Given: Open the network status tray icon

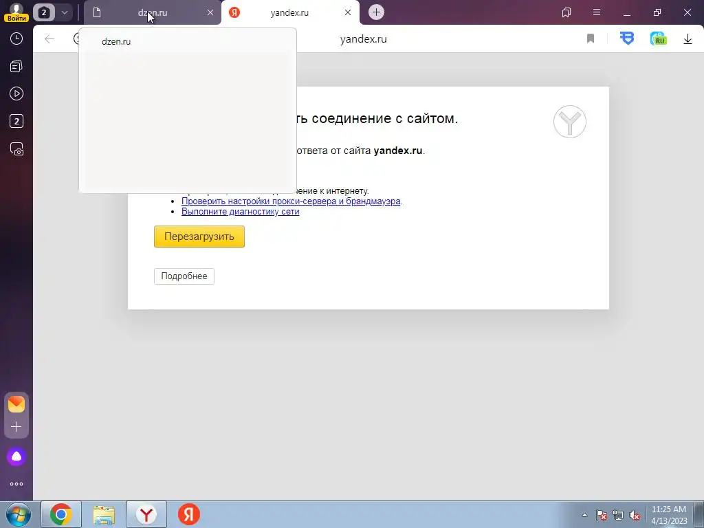Looking at the screenshot, I should pos(618,515).
